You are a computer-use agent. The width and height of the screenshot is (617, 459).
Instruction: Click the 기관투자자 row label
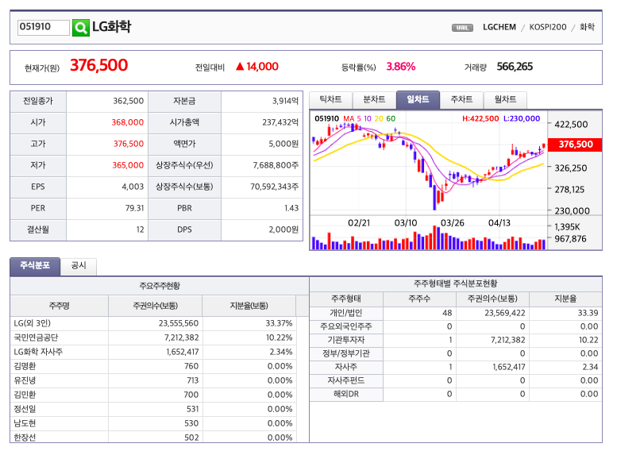click(x=346, y=340)
